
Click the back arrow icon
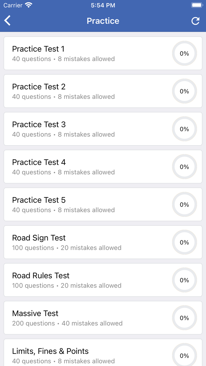click(x=7, y=21)
